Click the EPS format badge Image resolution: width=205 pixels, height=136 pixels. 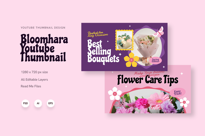click(x=51, y=103)
